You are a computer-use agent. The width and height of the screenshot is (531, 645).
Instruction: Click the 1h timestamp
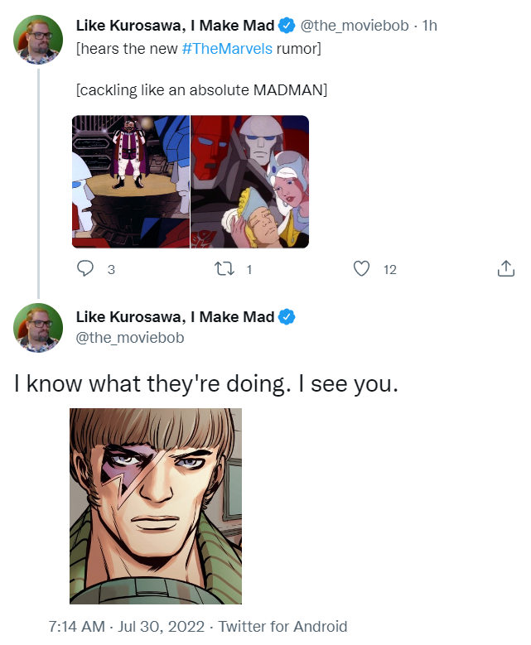click(429, 26)
